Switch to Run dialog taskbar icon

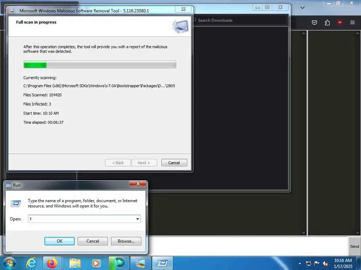click(x=163, y=263)
